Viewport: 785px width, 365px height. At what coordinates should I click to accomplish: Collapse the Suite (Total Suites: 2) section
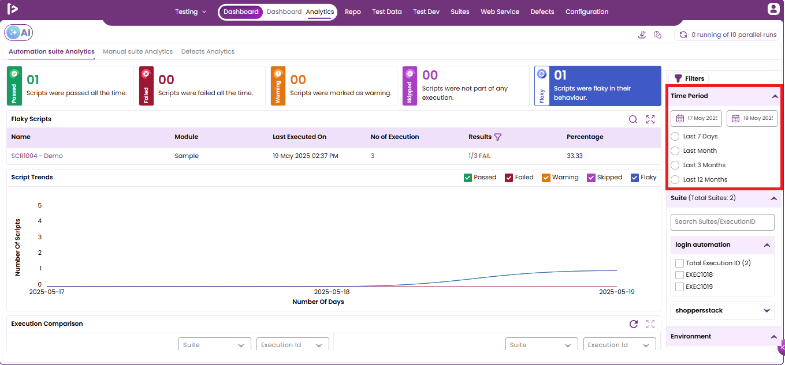[x=774, y=198]
